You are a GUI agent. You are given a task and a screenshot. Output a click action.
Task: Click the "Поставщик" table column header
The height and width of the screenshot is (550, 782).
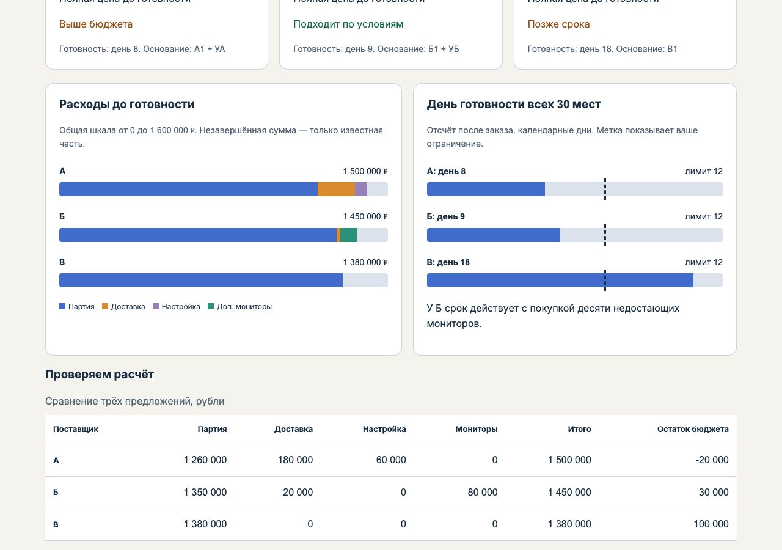[76, 429]
